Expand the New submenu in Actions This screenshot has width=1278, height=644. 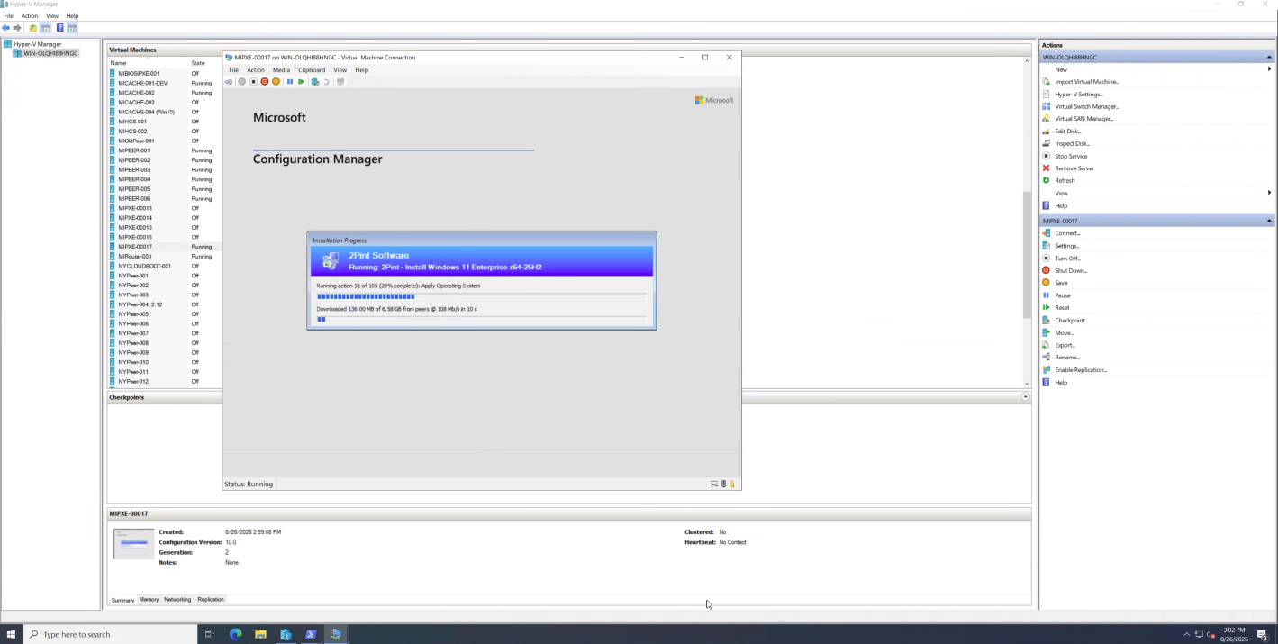[x=1269, y=69]
